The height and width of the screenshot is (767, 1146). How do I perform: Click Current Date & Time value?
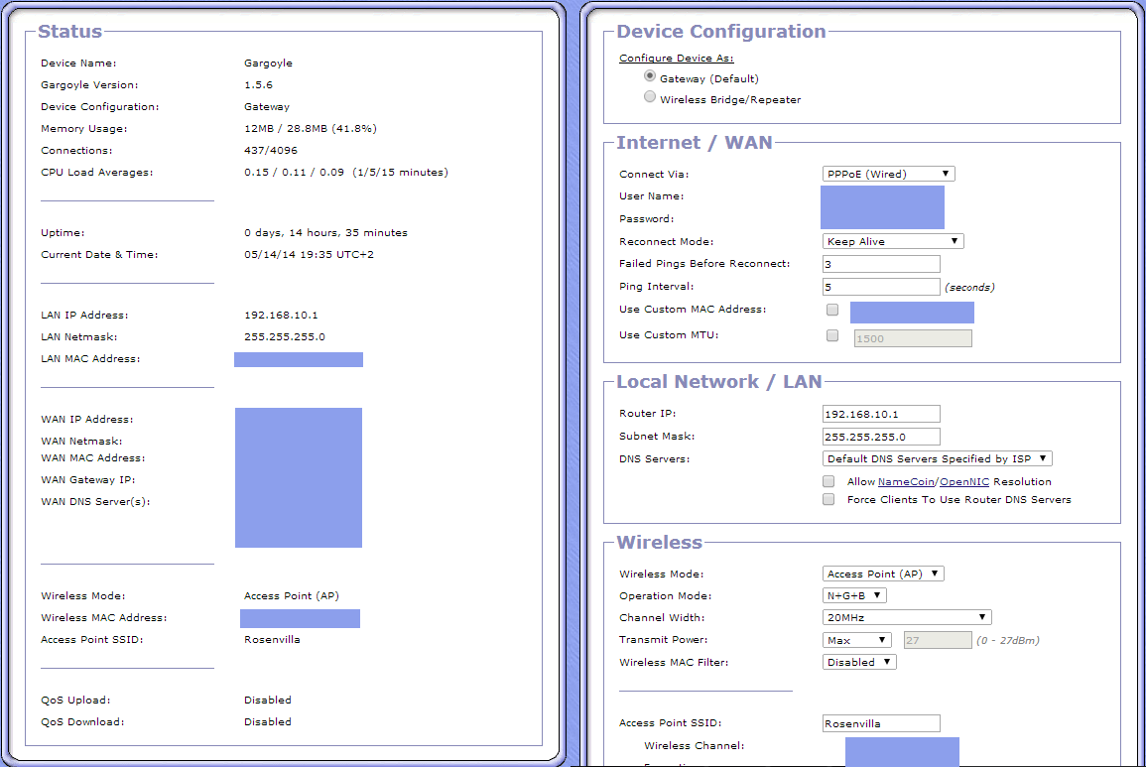click(x=309, y=255)
